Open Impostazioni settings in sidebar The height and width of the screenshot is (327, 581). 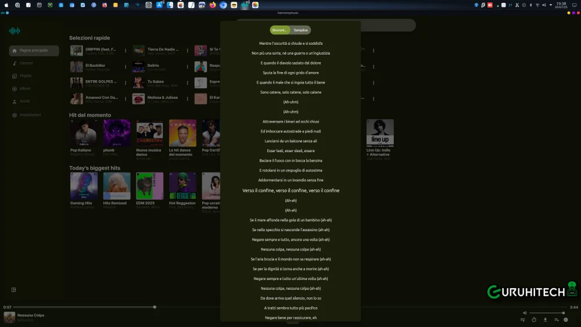30,115
